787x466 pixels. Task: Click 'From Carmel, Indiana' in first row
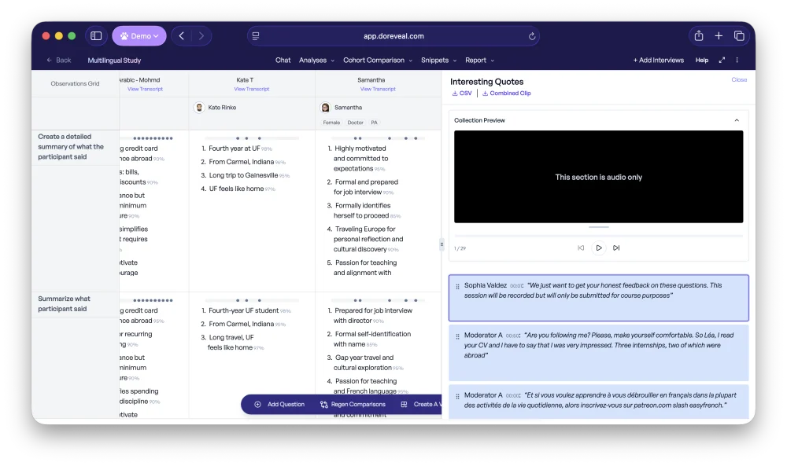point(242,162)
